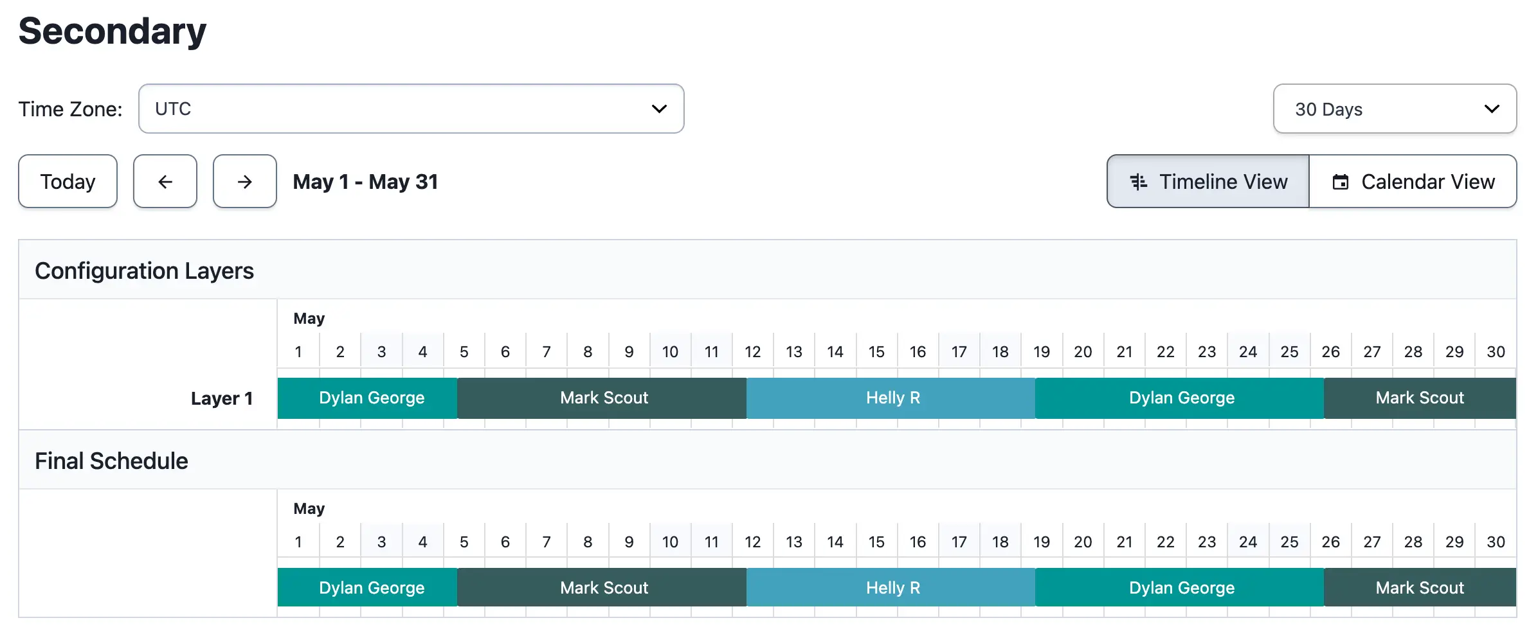
Task: Switch to Calendar View tab
Action: pos(1413,182)
